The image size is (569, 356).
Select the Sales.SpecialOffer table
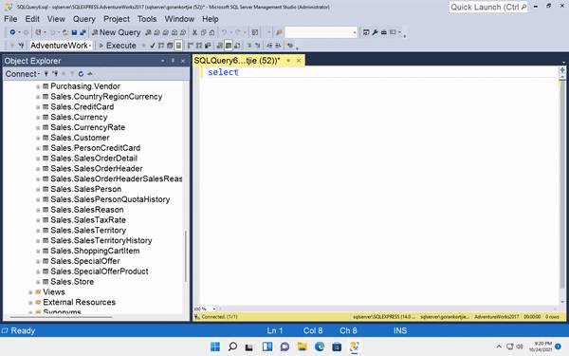pyautogui.click(x=85, y=261)
